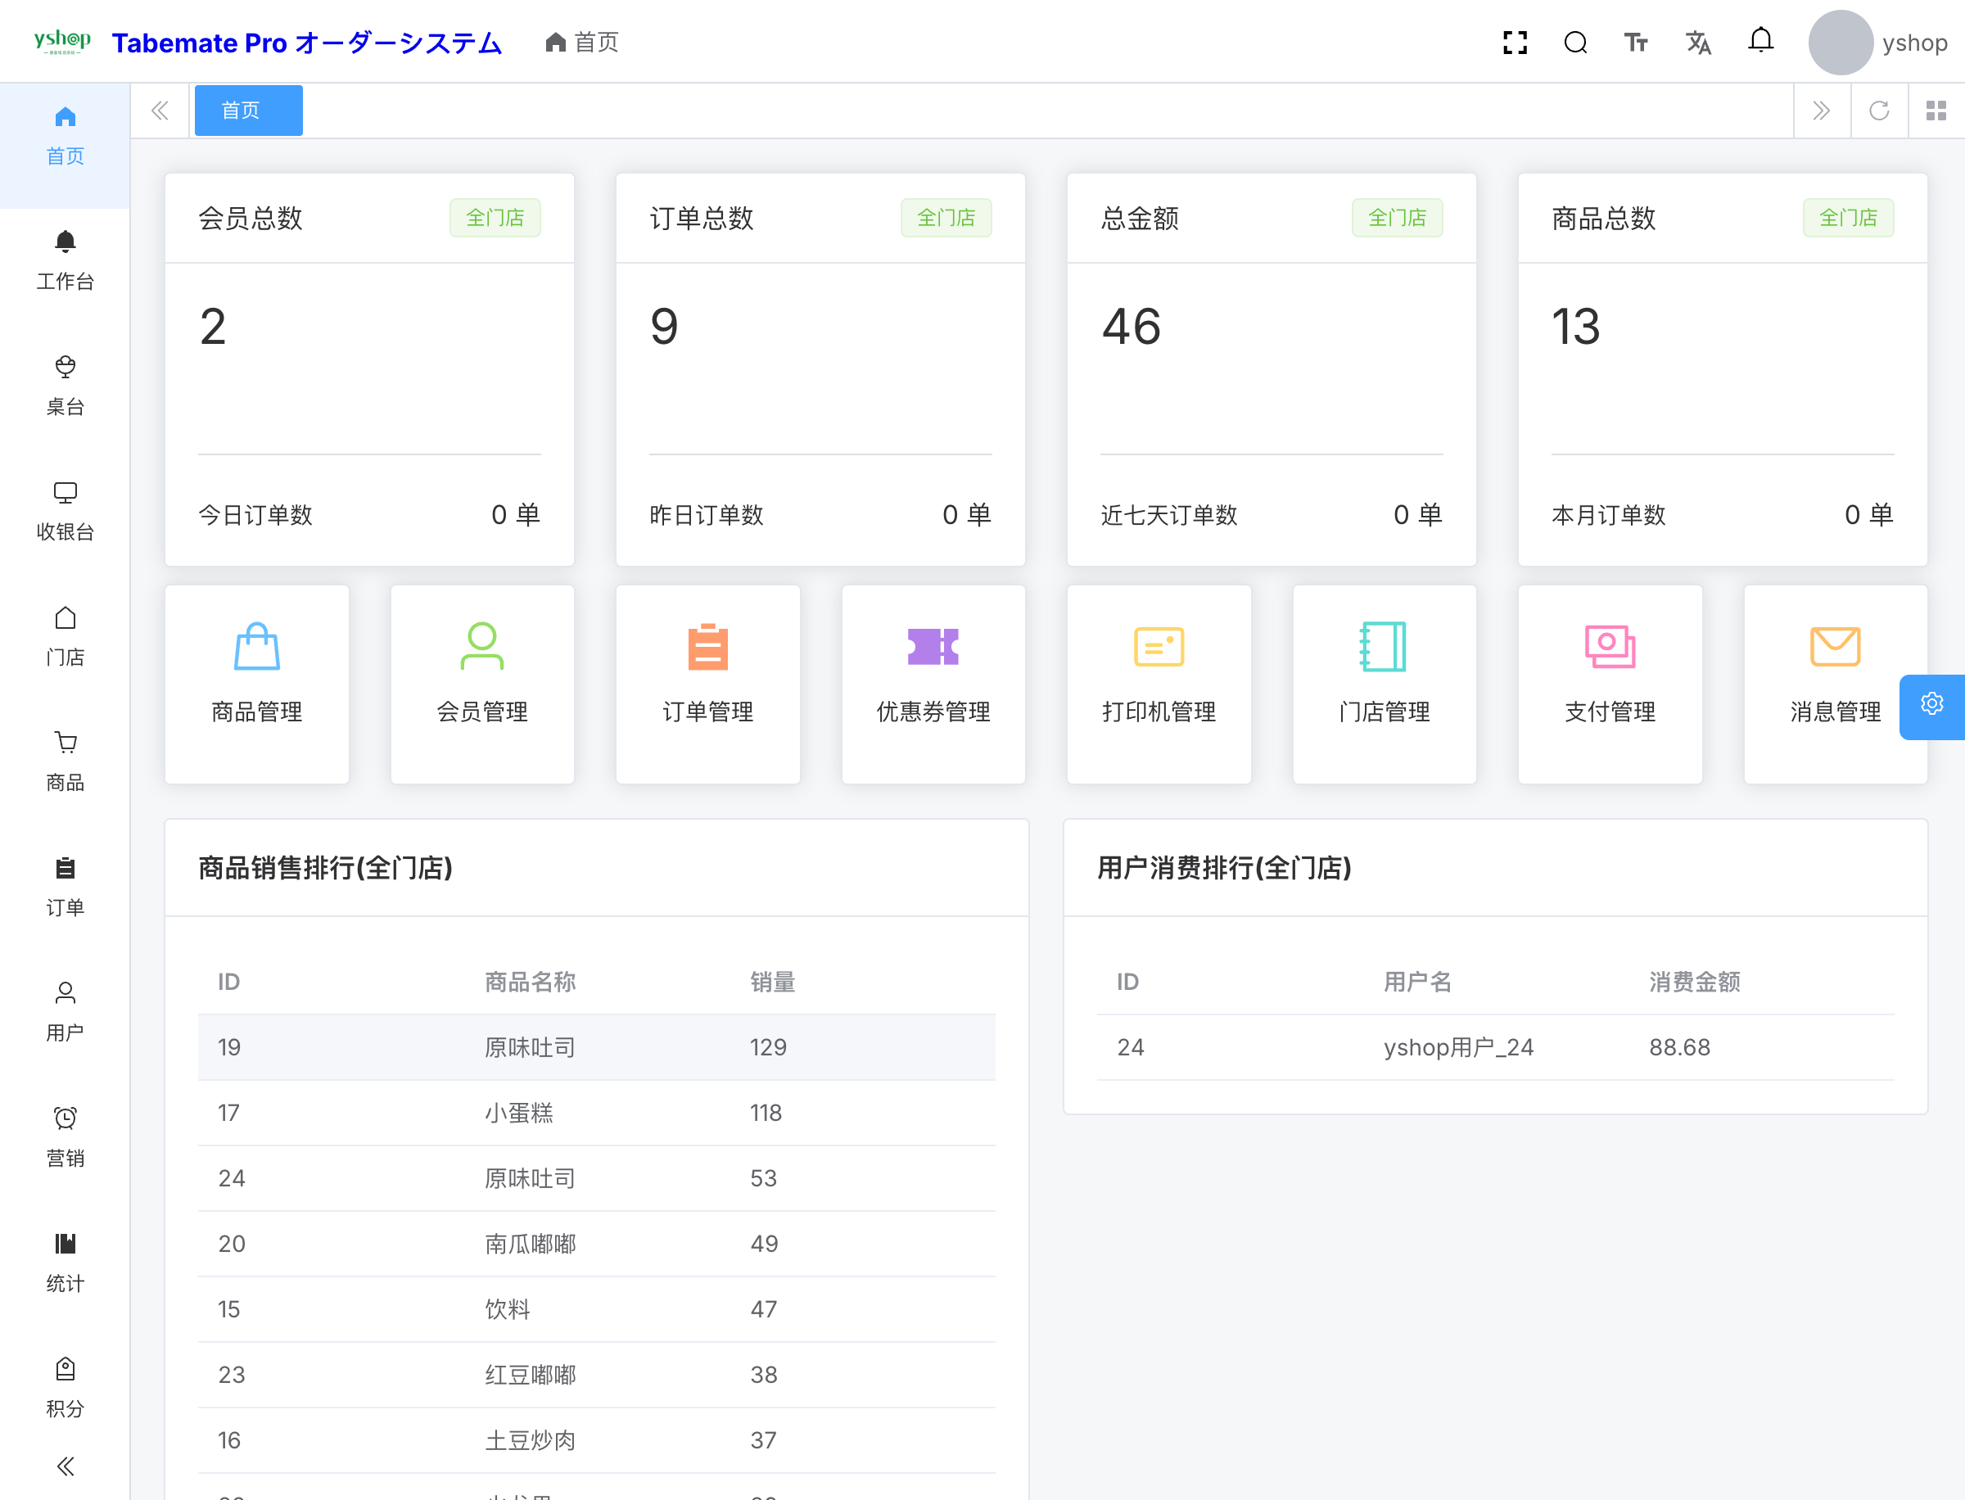
Task: Toggle fullscreen mode icon in header
Action: (1515, 43)
